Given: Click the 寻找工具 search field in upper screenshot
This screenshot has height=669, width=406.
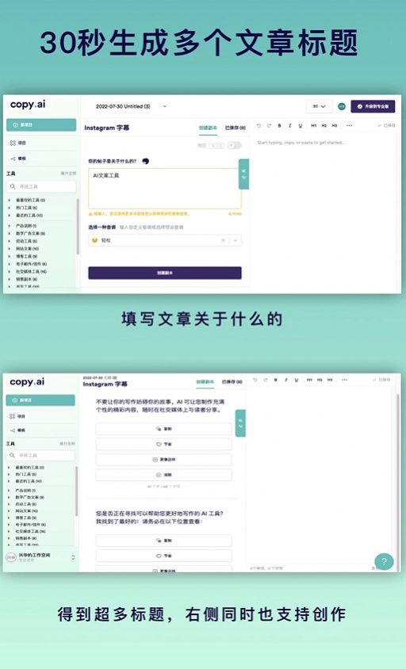Looking at the screenshot, I should [41, 186].
